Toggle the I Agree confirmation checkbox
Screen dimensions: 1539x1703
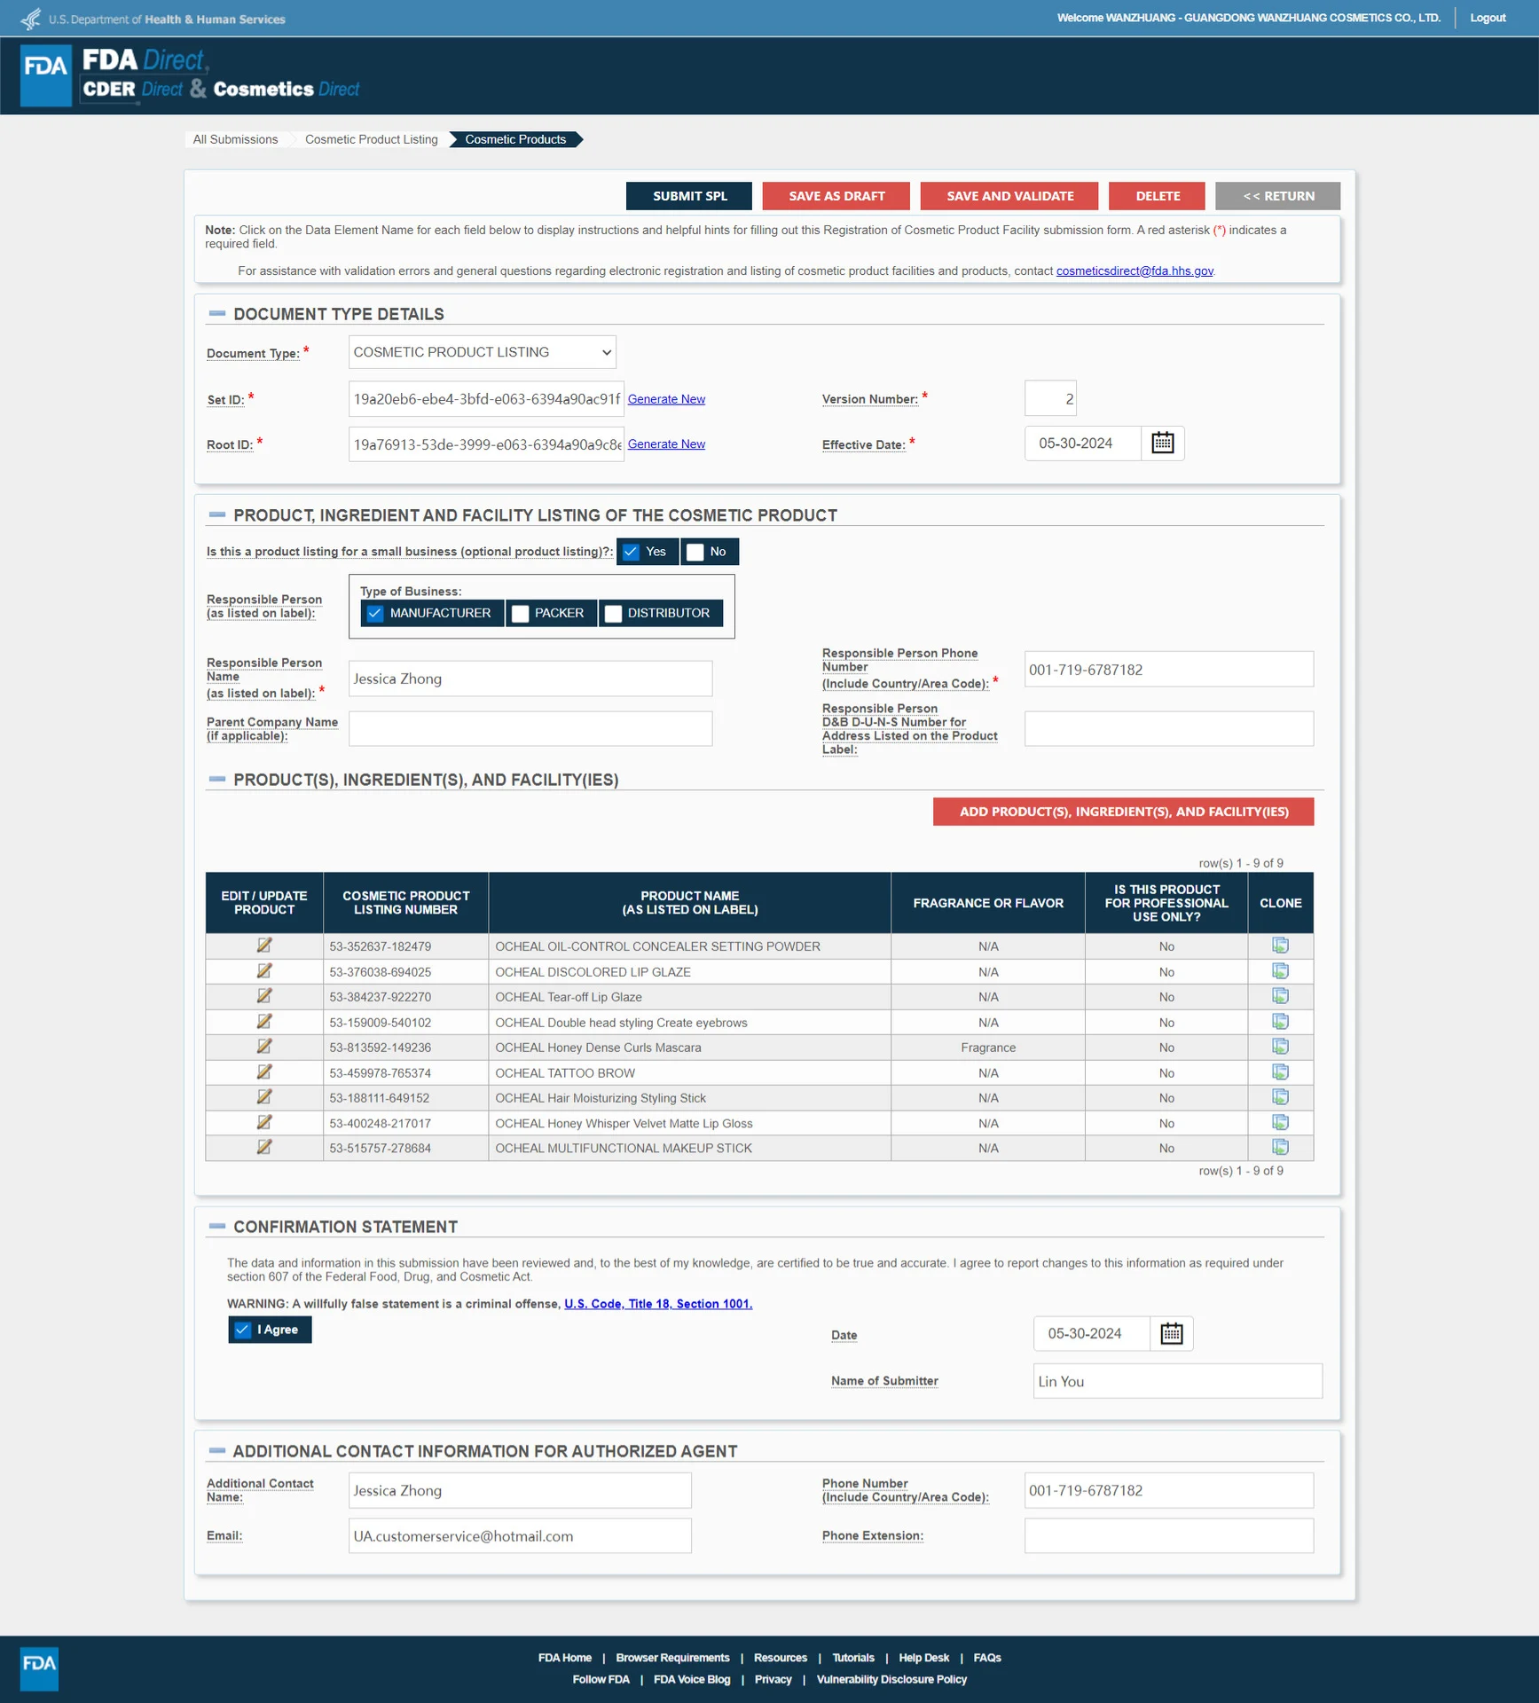(x=242, y=1330)
